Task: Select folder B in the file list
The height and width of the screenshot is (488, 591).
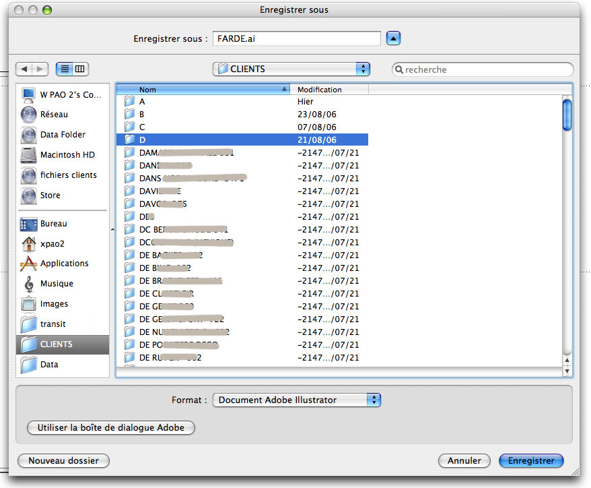Action: pyautogui.click(x=242, y=115)
